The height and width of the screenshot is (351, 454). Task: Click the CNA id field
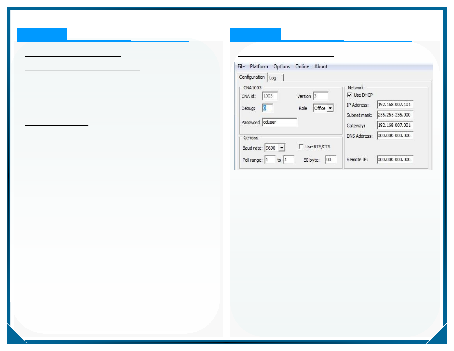tap(270, 96)
